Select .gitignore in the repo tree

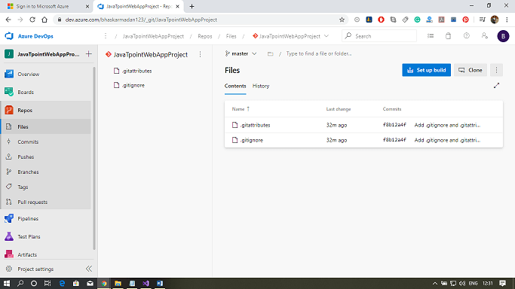(x=129, y=85)
